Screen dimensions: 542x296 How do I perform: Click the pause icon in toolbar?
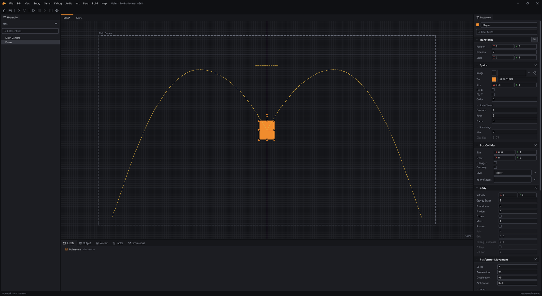(39, 10)
